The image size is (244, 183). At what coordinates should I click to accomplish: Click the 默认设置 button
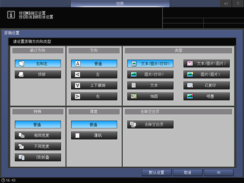[157, 173]
